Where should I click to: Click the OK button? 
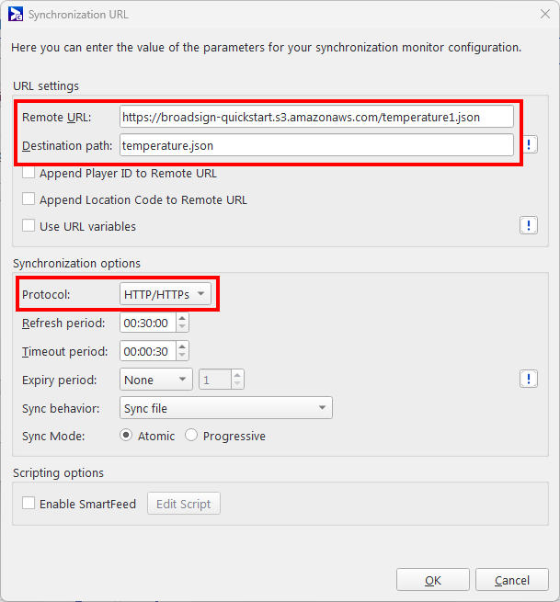(433, 580)
